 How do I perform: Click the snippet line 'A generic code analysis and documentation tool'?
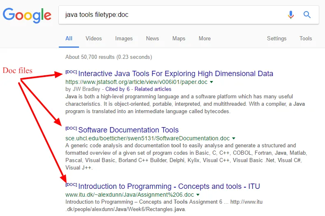click(181, 146)
